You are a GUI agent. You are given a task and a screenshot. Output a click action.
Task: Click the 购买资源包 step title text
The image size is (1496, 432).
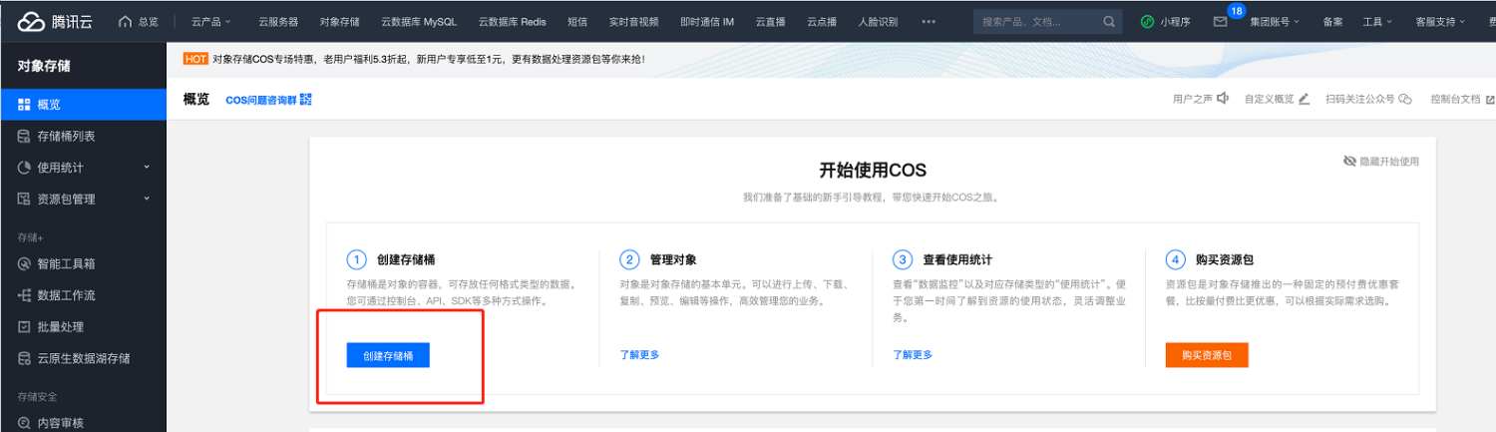1226,259
